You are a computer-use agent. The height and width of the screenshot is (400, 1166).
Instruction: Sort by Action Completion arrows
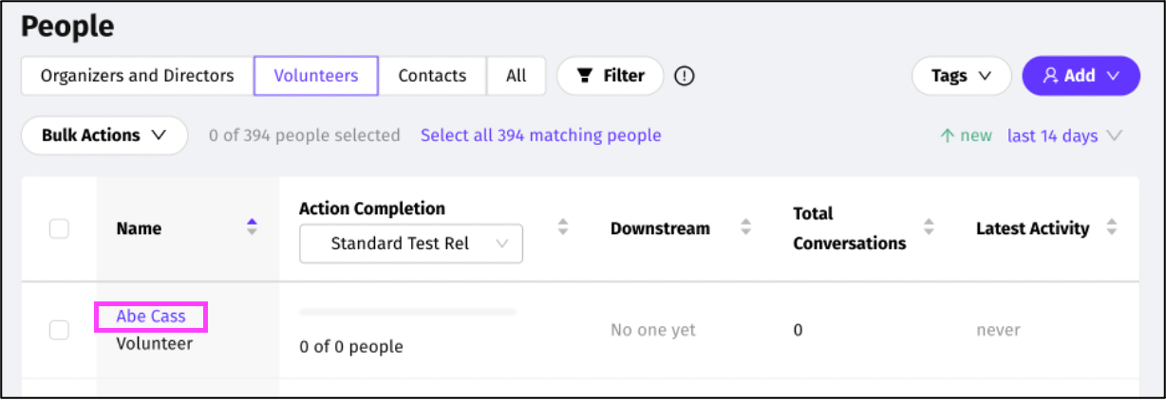click(563, 227)
